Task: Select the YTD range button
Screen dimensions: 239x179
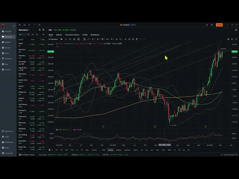Action: click(x=72, y=150)
